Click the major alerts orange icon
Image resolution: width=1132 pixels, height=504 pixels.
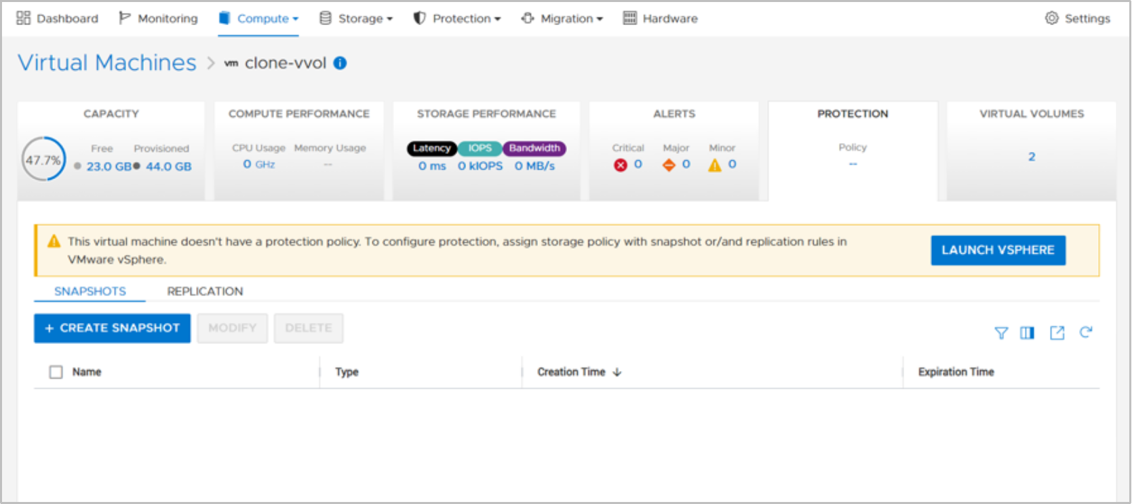669,165
